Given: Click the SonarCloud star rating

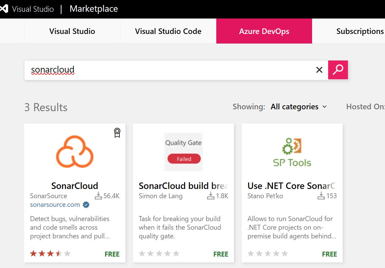Looking at the screenshot, I should [x=50, y=254].
